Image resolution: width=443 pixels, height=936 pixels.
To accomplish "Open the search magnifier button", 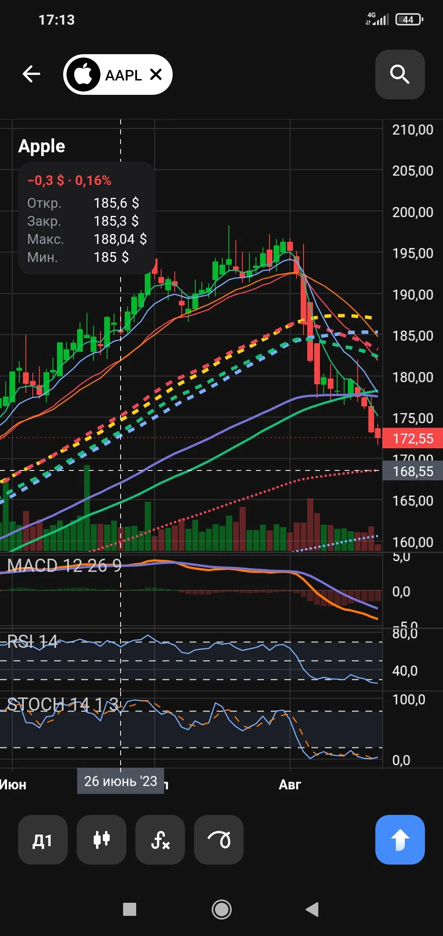I will coord(400,74).
